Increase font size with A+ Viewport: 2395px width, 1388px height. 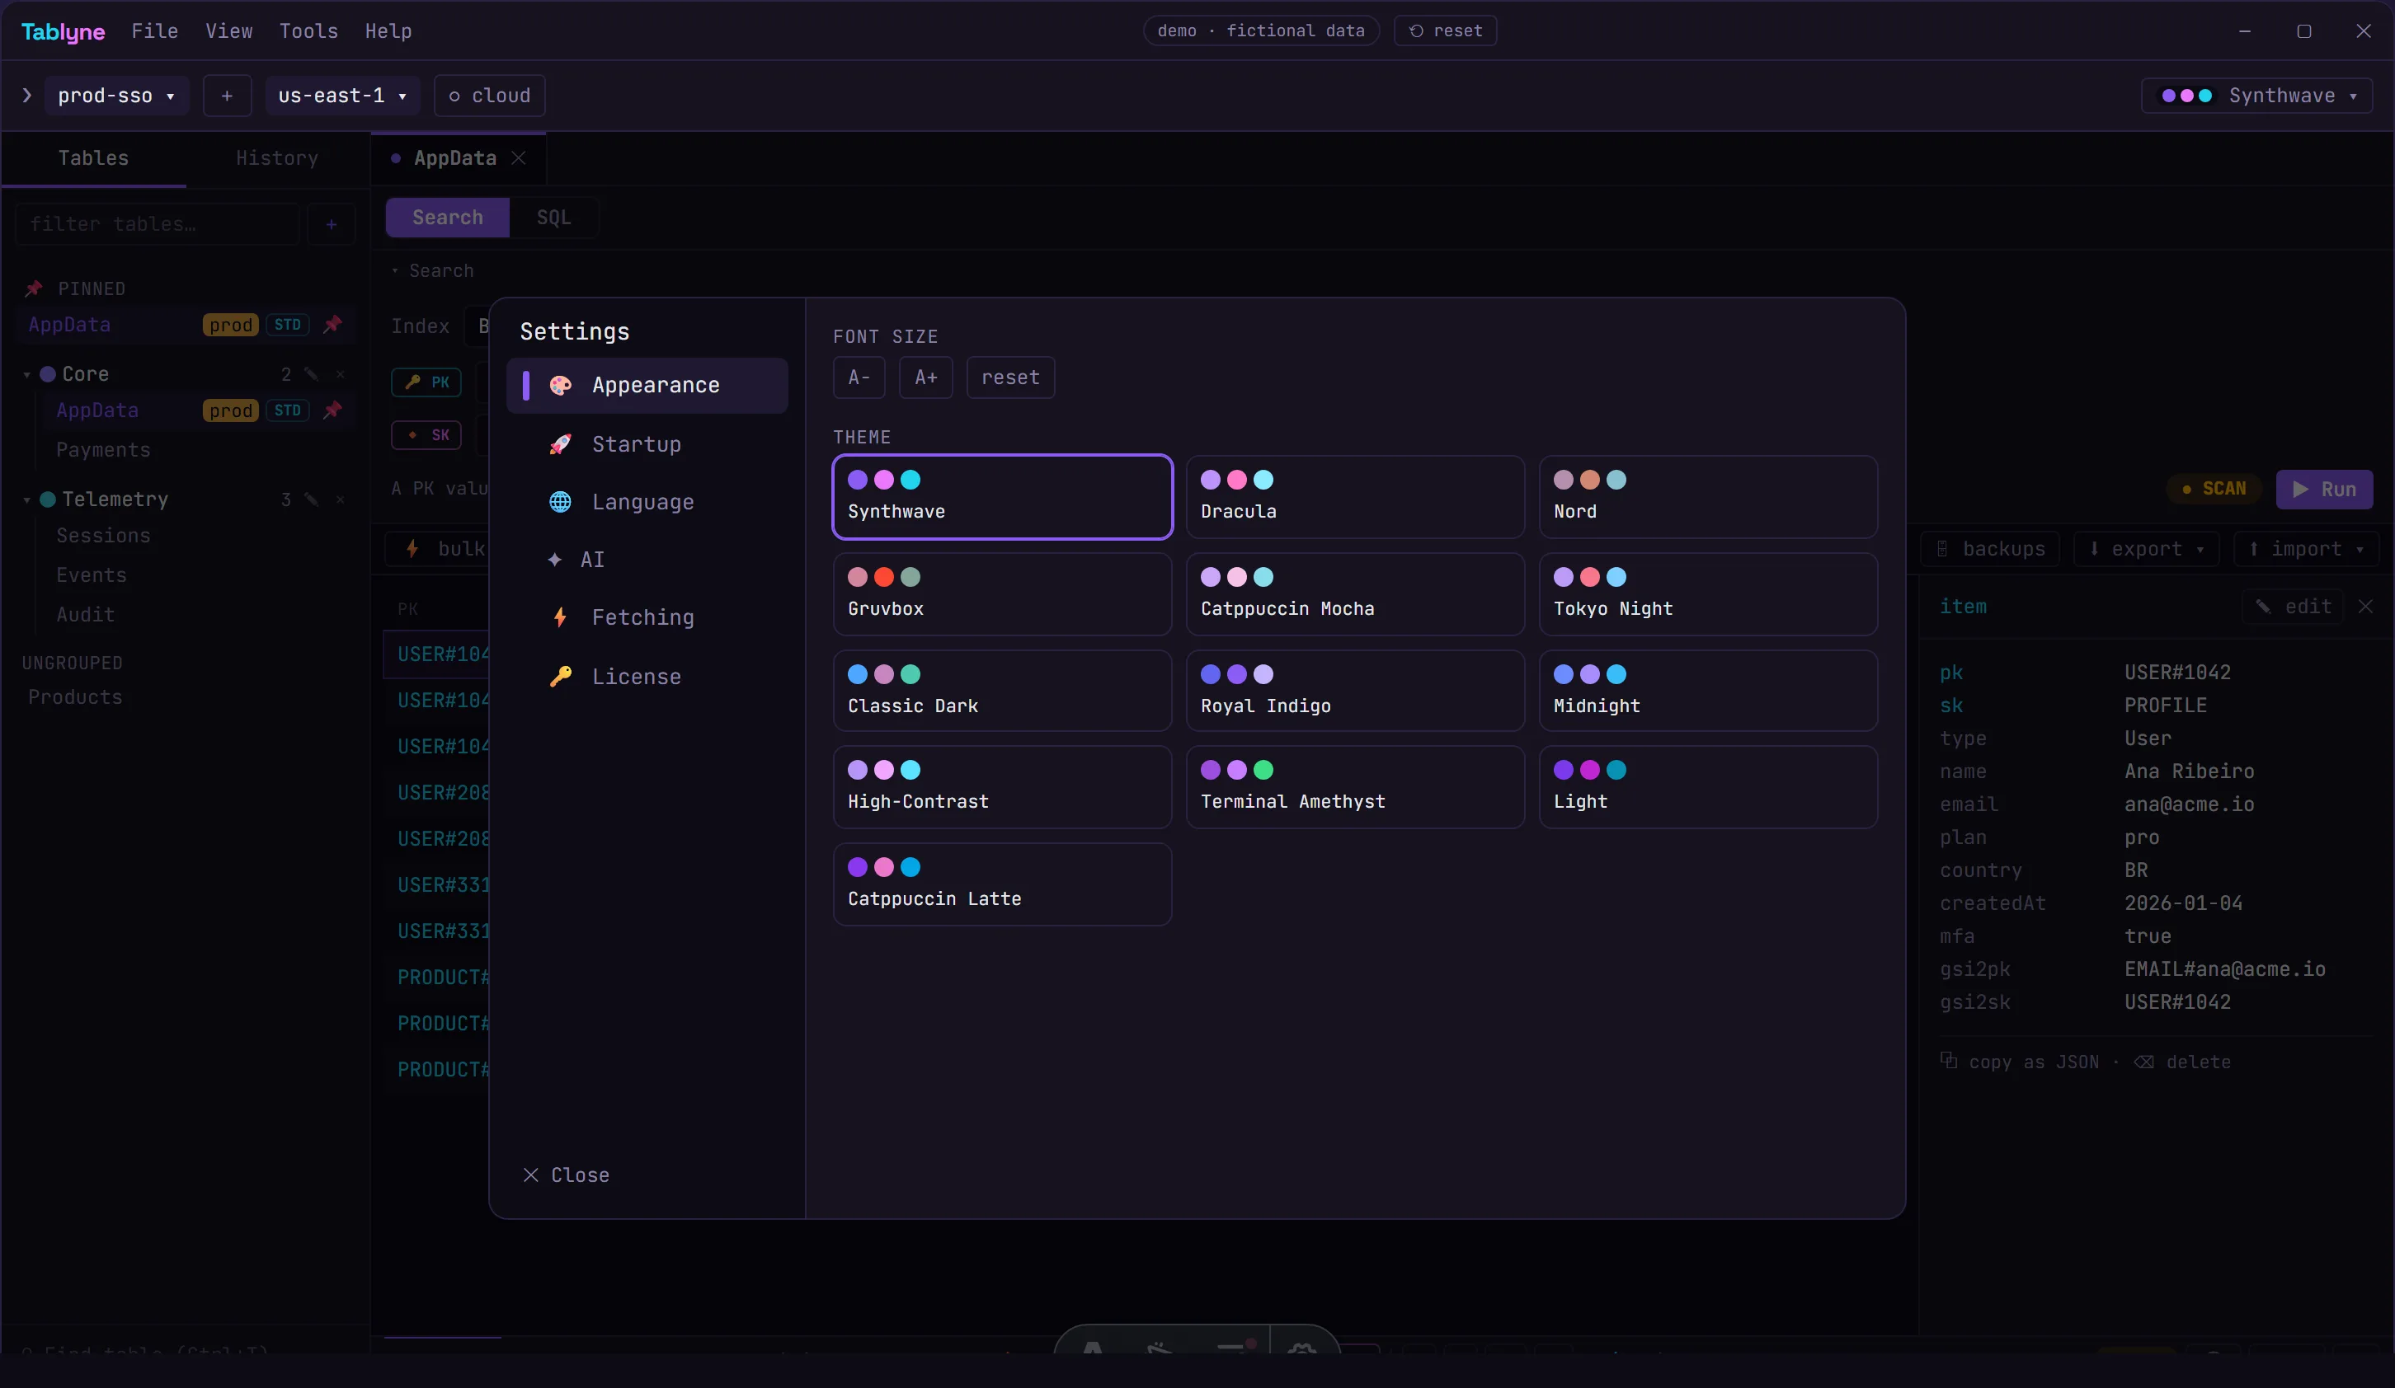[x=925, y=377]
